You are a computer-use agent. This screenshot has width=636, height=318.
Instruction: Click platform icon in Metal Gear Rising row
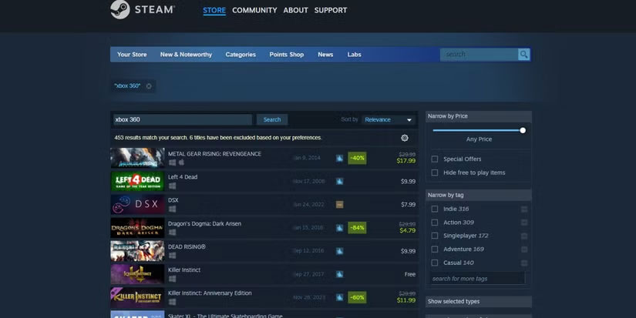point(172,162)
